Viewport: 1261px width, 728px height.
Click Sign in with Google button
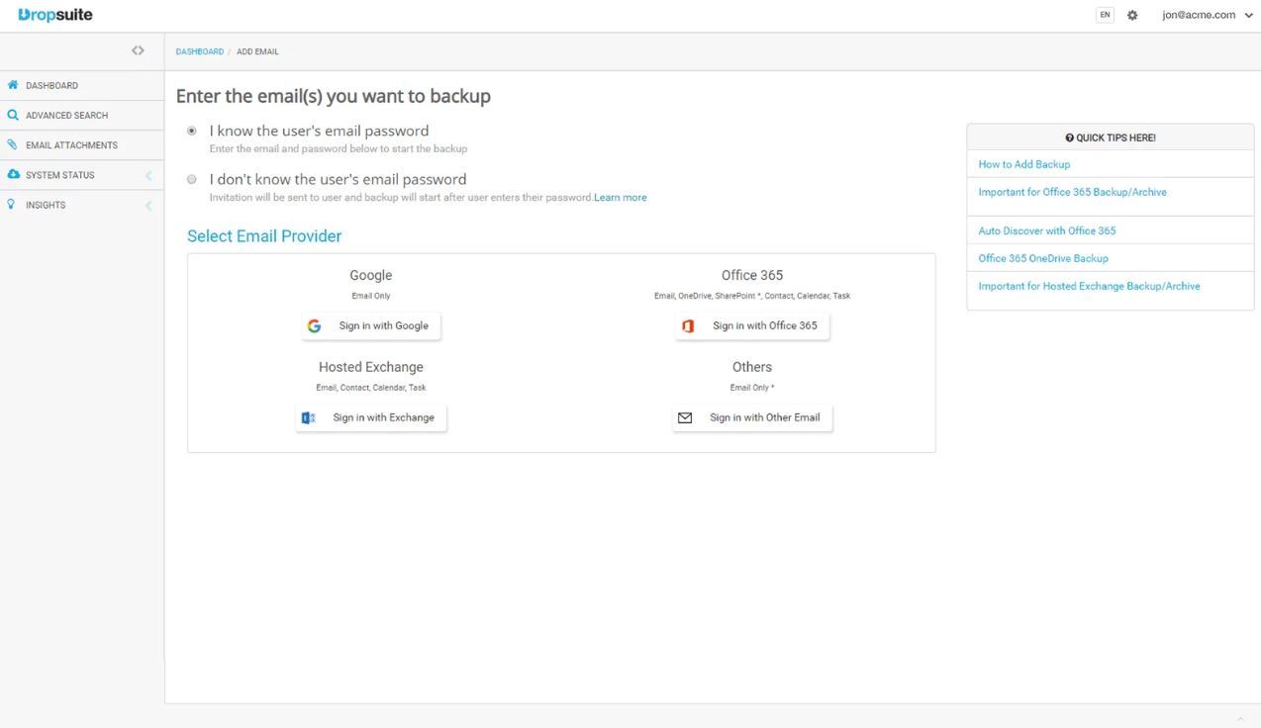click(371, 326)
